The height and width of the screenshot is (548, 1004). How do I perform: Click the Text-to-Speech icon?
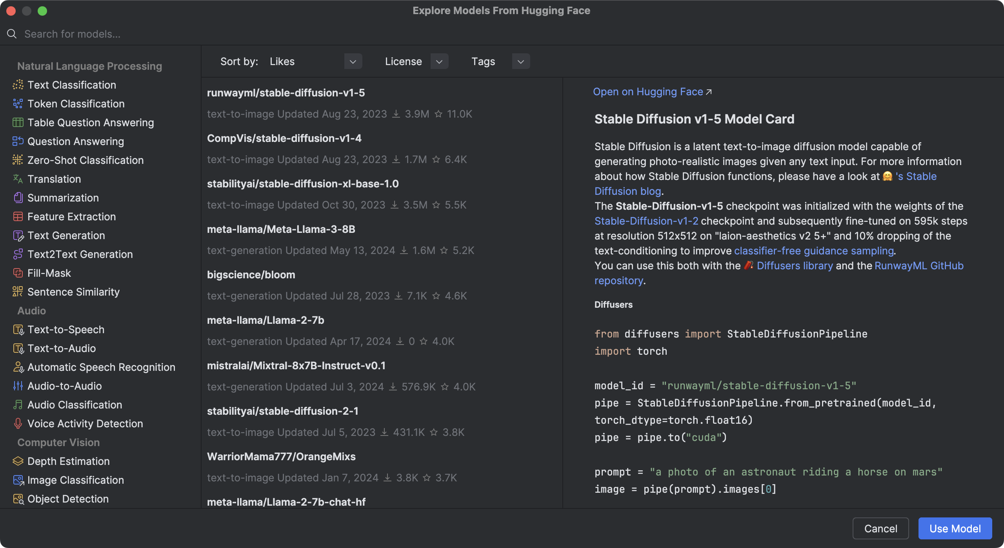point(18,329)
